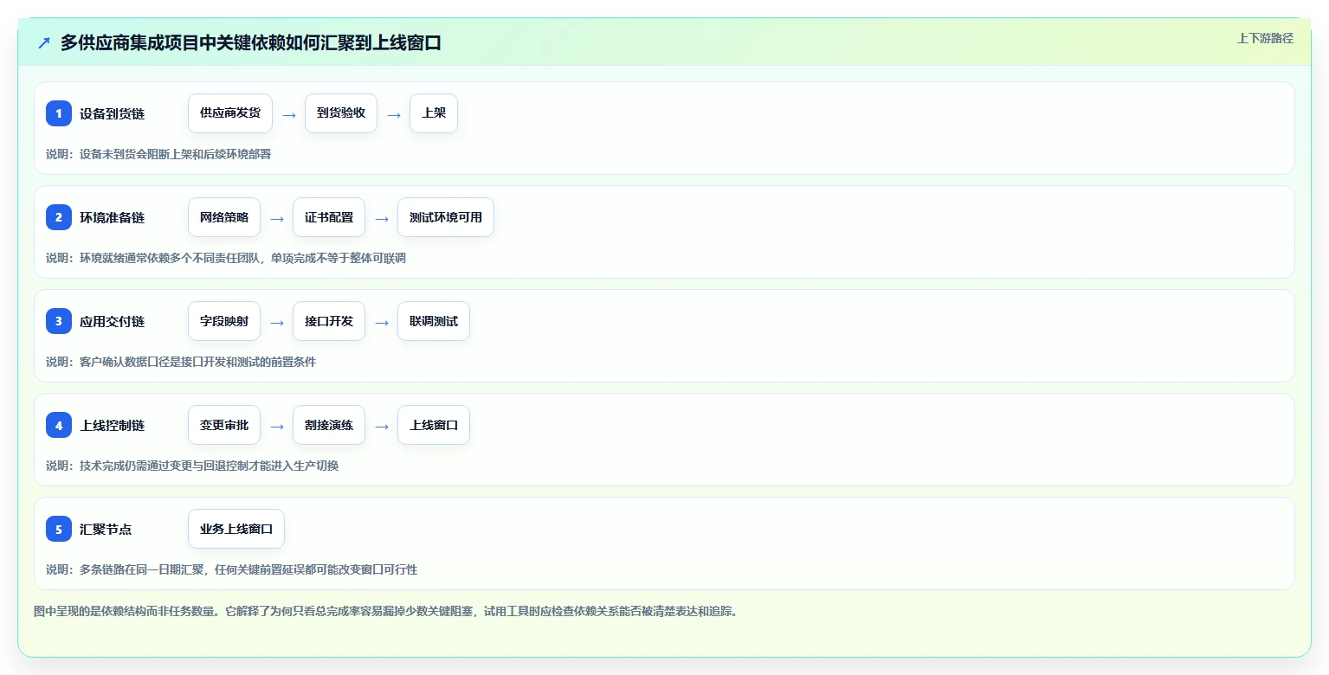Select the number 1 badge for 设备到货链
This screenshot has width=1329, height=675.
59,113
